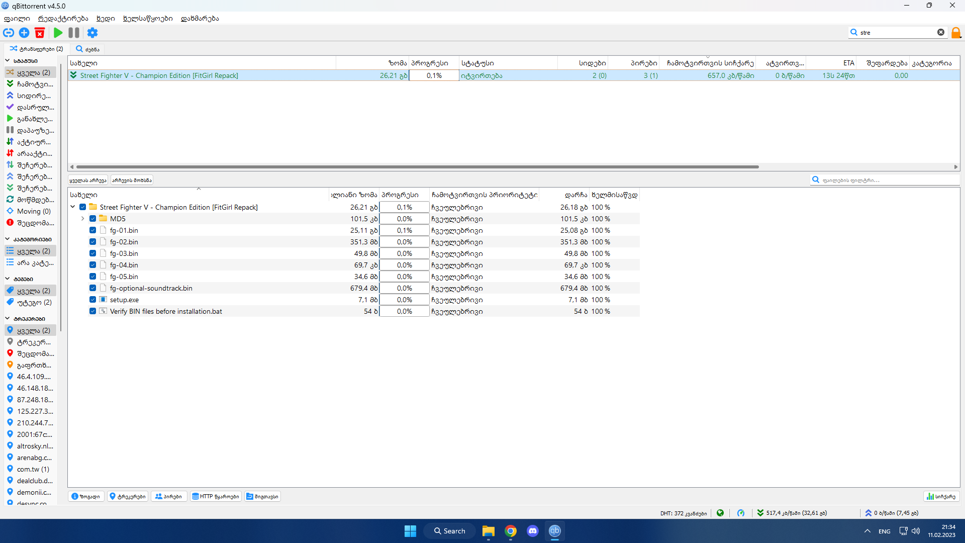Expand the MD5 folder in file list
Viewport: 965px width, 543px height.
click(83, 219)
